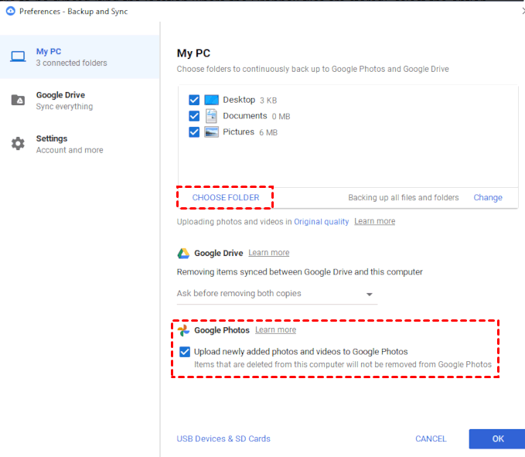Click the Google Photos pinwheel logo
525x457 pixels.
183,330
